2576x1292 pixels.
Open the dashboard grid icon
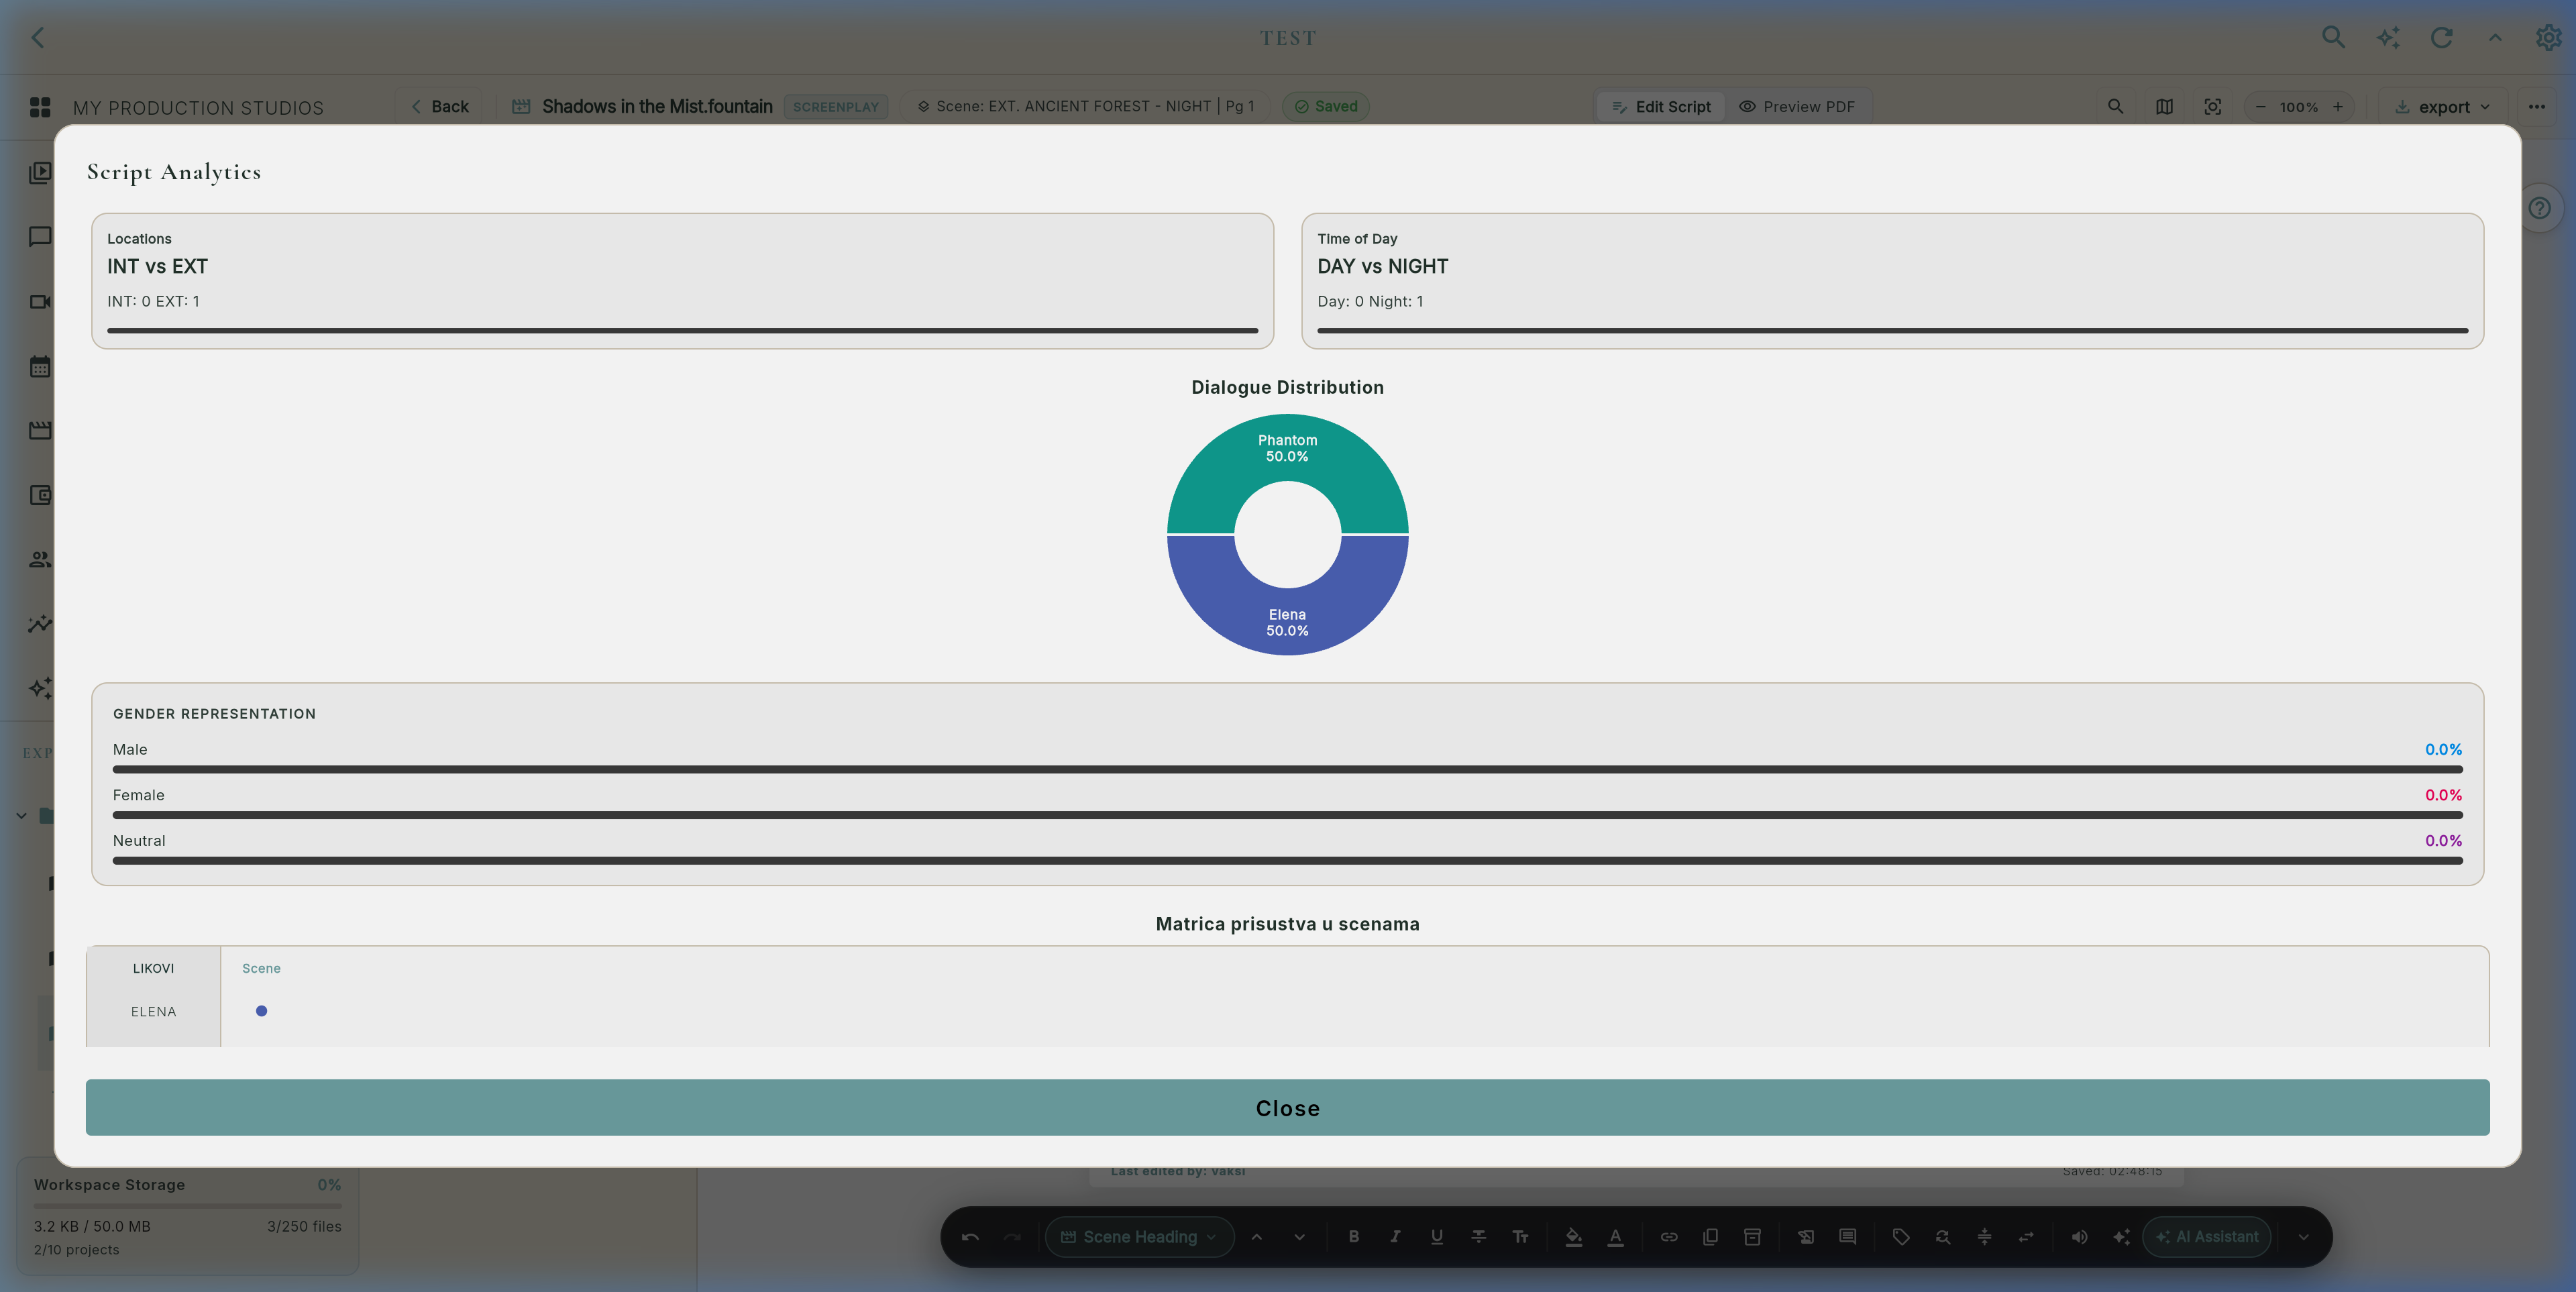(x=40, y=107)
